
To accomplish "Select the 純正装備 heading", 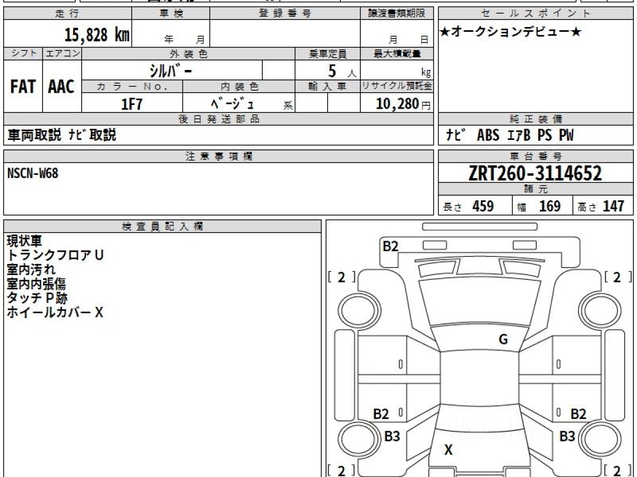I will (536, 119).
